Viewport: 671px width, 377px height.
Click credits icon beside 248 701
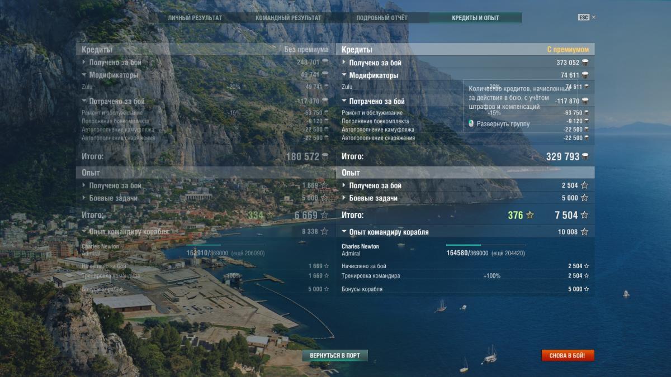pos(325,63)
